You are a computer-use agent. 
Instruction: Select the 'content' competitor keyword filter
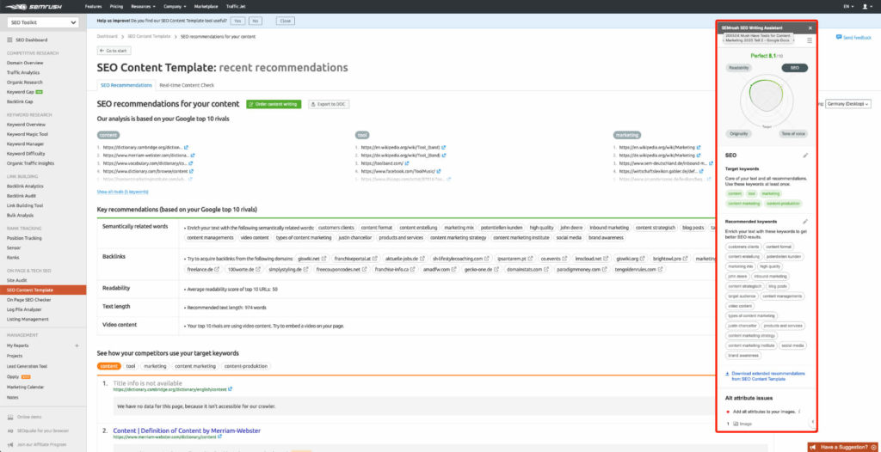109,366
